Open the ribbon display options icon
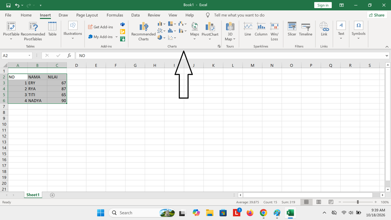 pos(341,5)
